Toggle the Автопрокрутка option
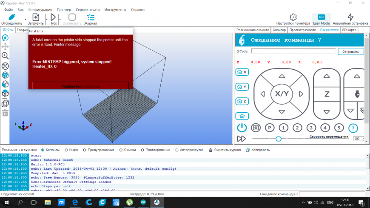The height and width of the screenshot is (208, 370). [176, 150]
